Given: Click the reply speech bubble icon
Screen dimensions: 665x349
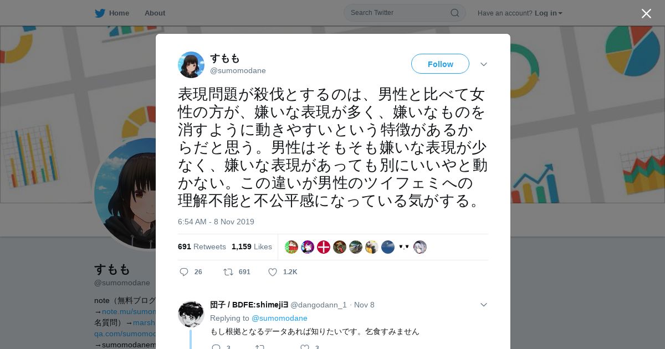Looking at the screenshot, I should pos(184,272).
